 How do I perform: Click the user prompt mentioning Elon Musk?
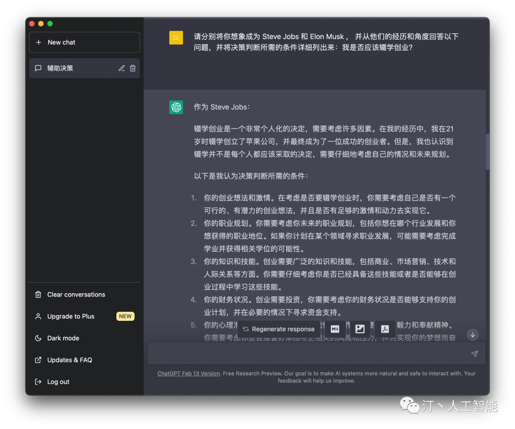[326, 41]
